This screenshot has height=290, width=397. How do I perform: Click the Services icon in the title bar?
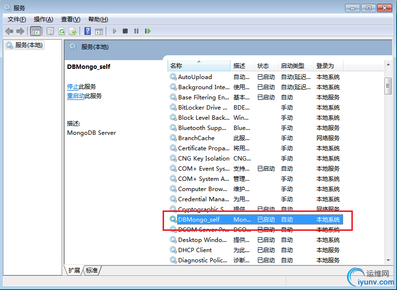8,8
